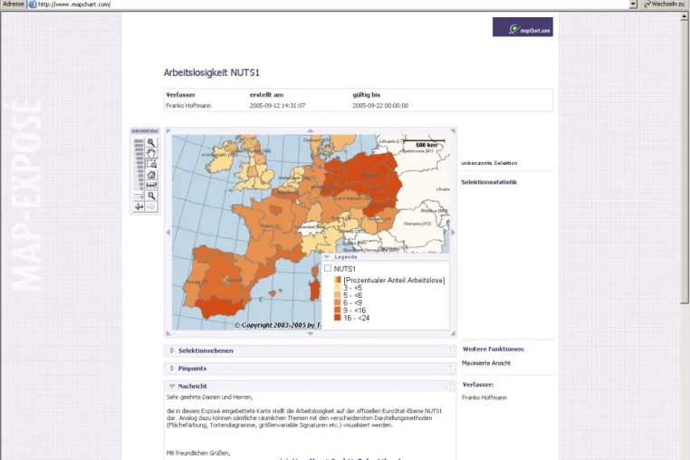The width and height of the screenshot is (690, 460).
Task: Click the 9 - <16 legend swatch
Action: click(337, 311)
